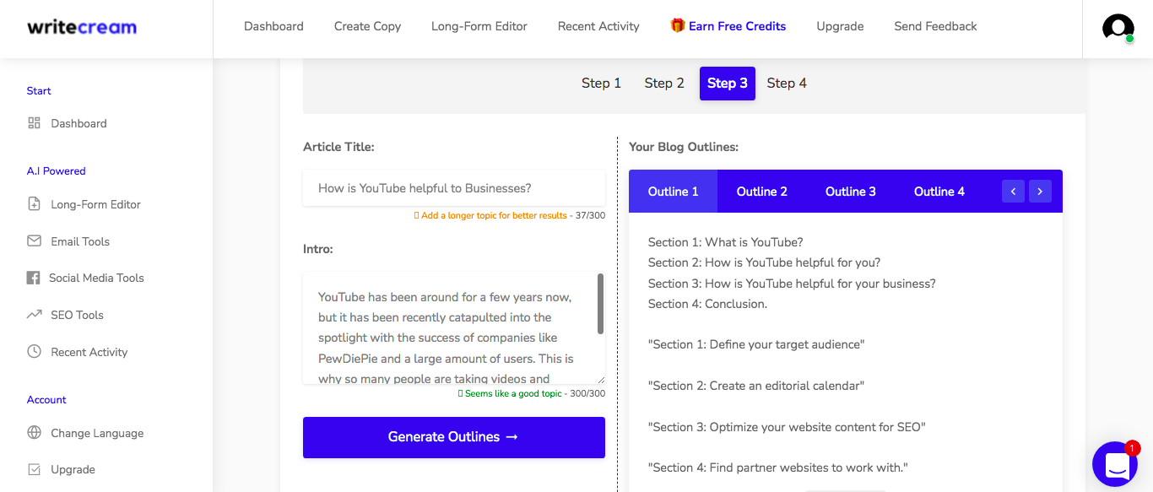The width and height of the screenshot is (1153, 492).
Task: Open Email Tools in the sidebar
Action: point(34,241)
